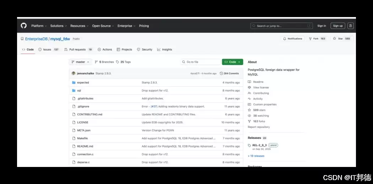Expand the Solutions menu
Image resolution: width=373 pixels, height=184 pixels.
click(x=59, y=26)
